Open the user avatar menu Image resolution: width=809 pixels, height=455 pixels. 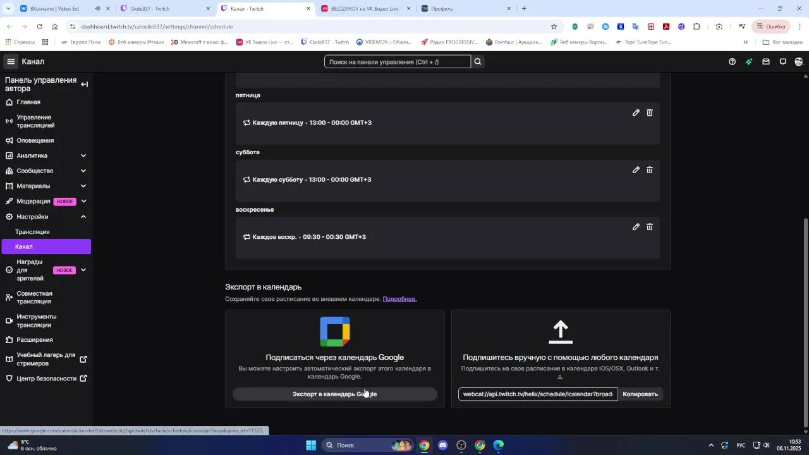tap(799, 61)
